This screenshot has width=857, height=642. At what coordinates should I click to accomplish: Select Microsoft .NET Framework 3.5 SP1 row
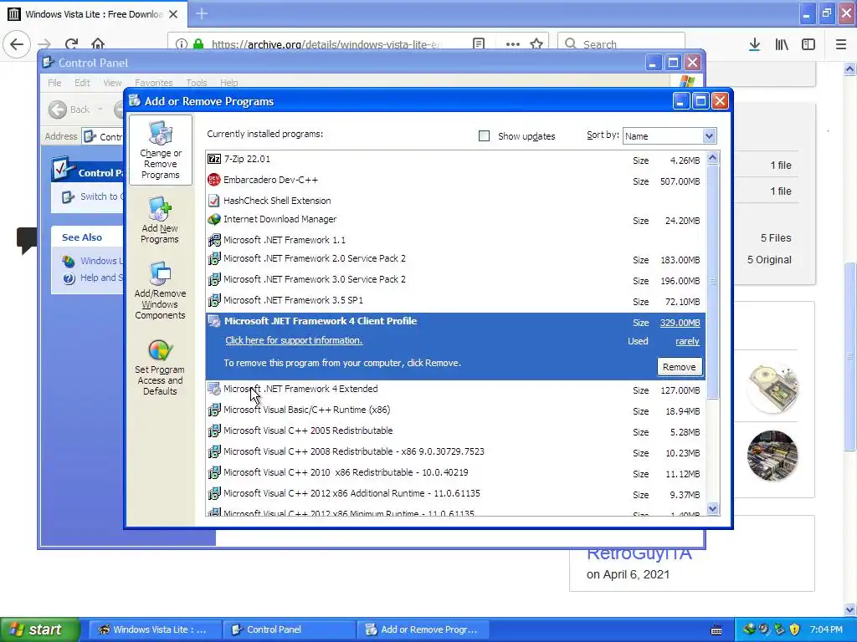tap(456, 301)
